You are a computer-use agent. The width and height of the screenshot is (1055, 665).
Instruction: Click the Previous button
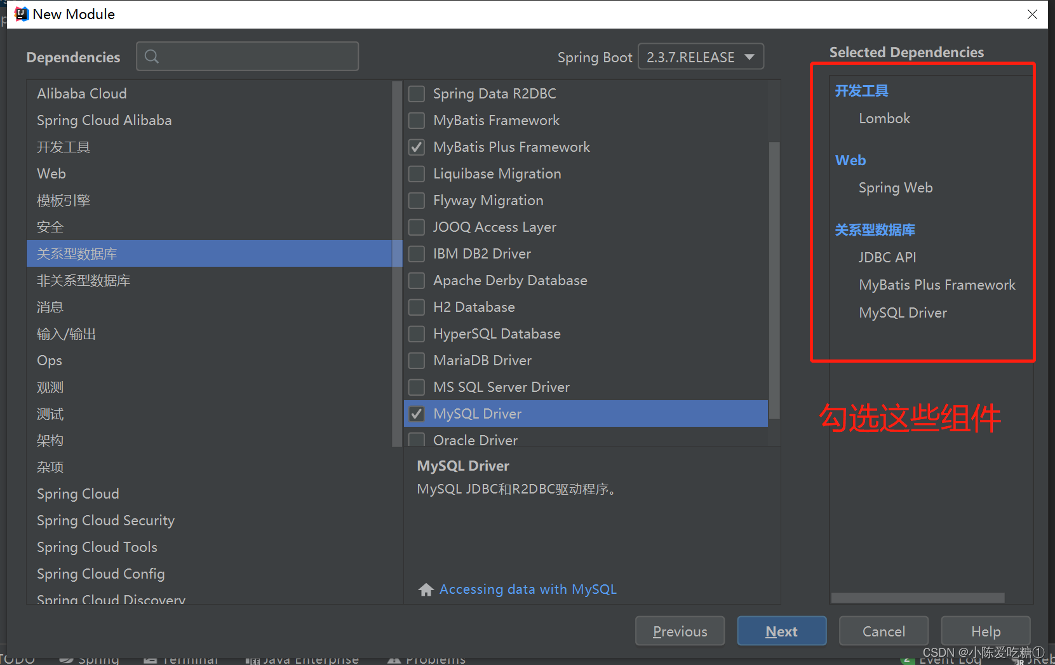tap(680, 631)
